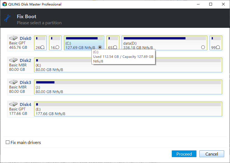Click the Proceed button
230x163 pixels.
(x=184, y=154)
